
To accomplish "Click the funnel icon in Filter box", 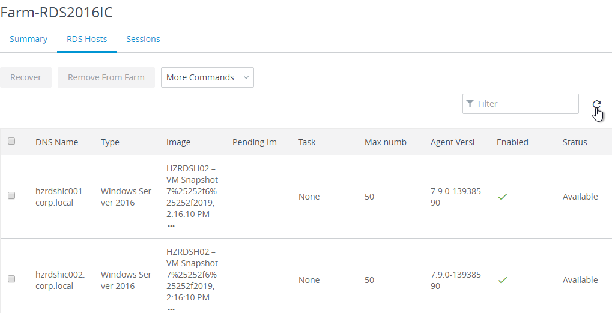I will point(470,104).
